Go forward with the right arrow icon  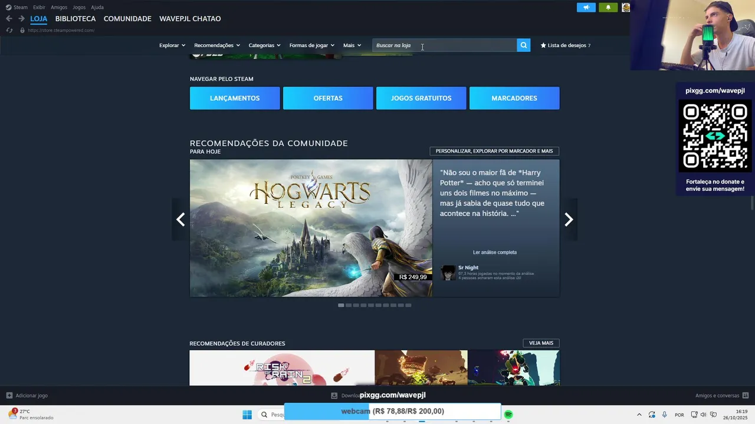point(21,19)
